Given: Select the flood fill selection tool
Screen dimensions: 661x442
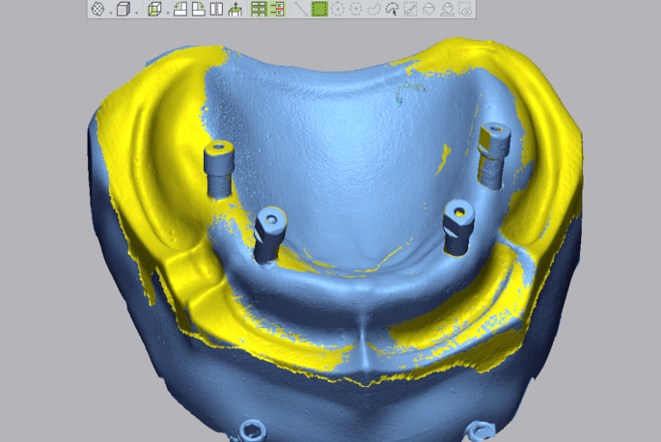Looking at the screenshot, I should (x=428, y=9).
